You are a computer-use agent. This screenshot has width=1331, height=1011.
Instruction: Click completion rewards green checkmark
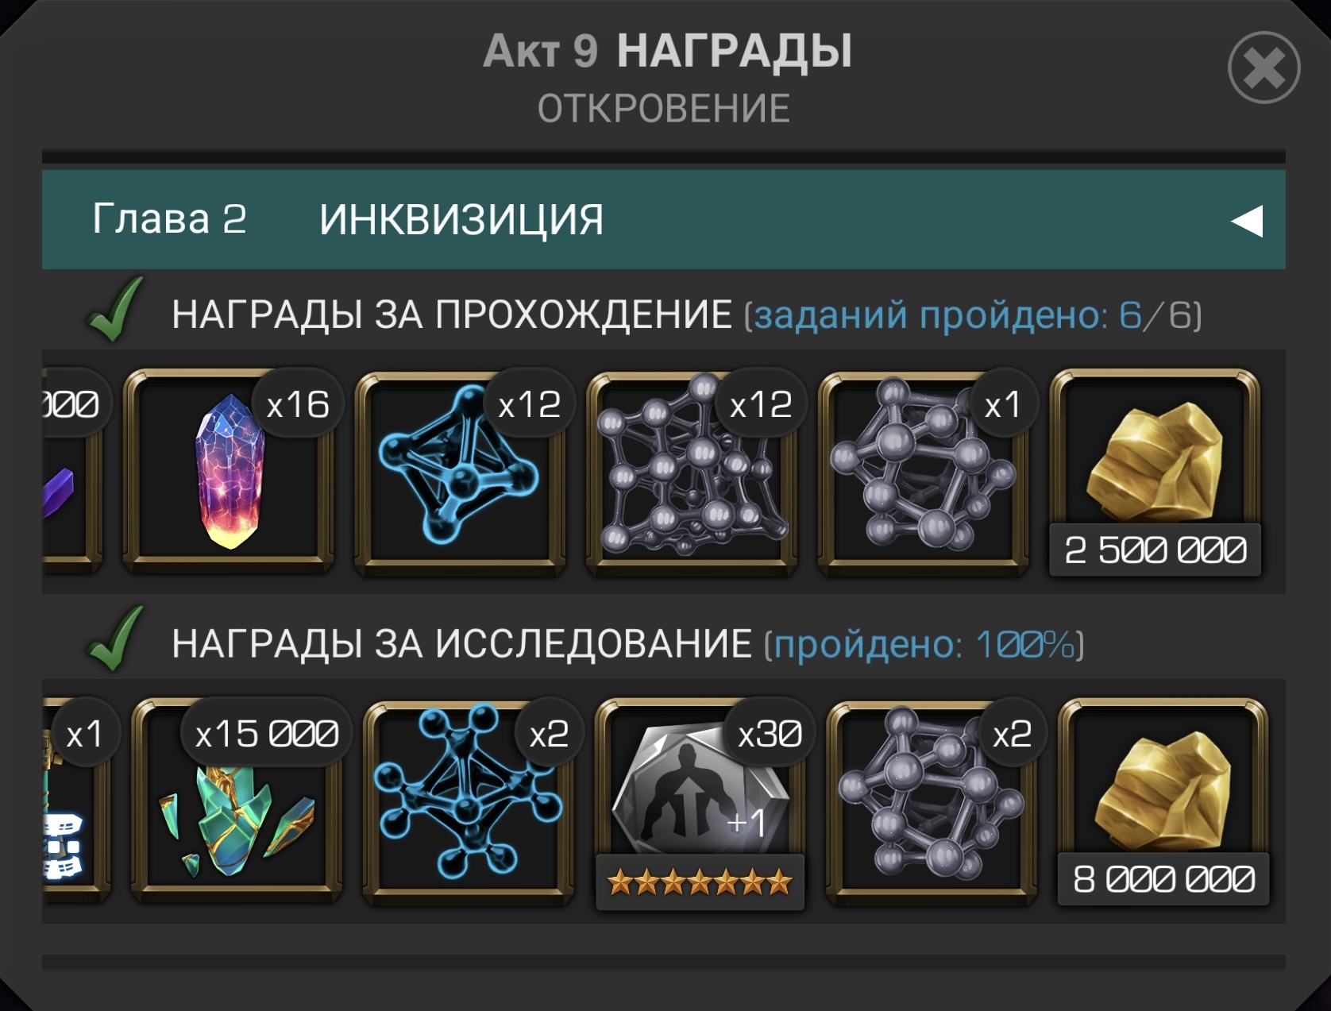click(115, 310)
